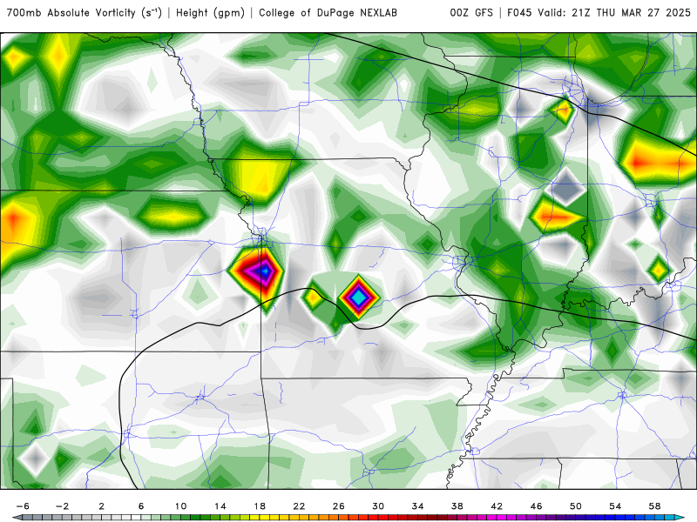Click the "6" colorbar label
The height and width of the screenshot is (522, 697).
point(141,506)
